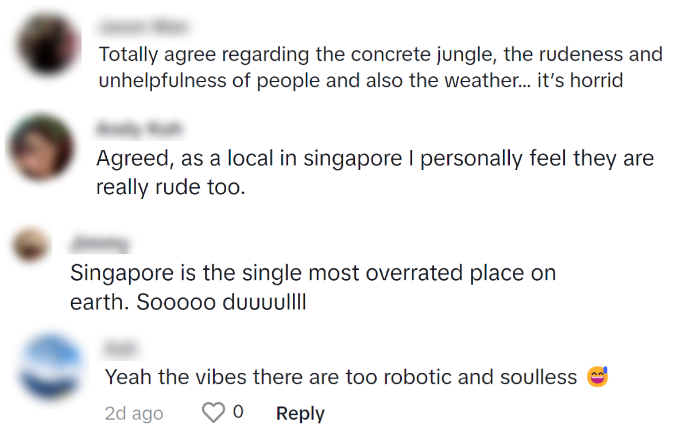Screen dimensions: 689x436
Task: Click the "Singapore is the single most overrated" line
Action: coord(313,273)
